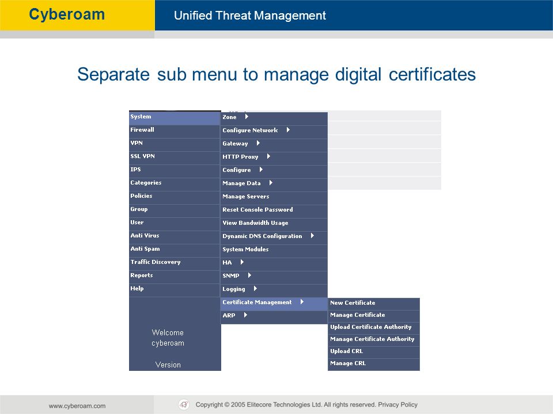Select Zone submenu entry

point(274,117)
